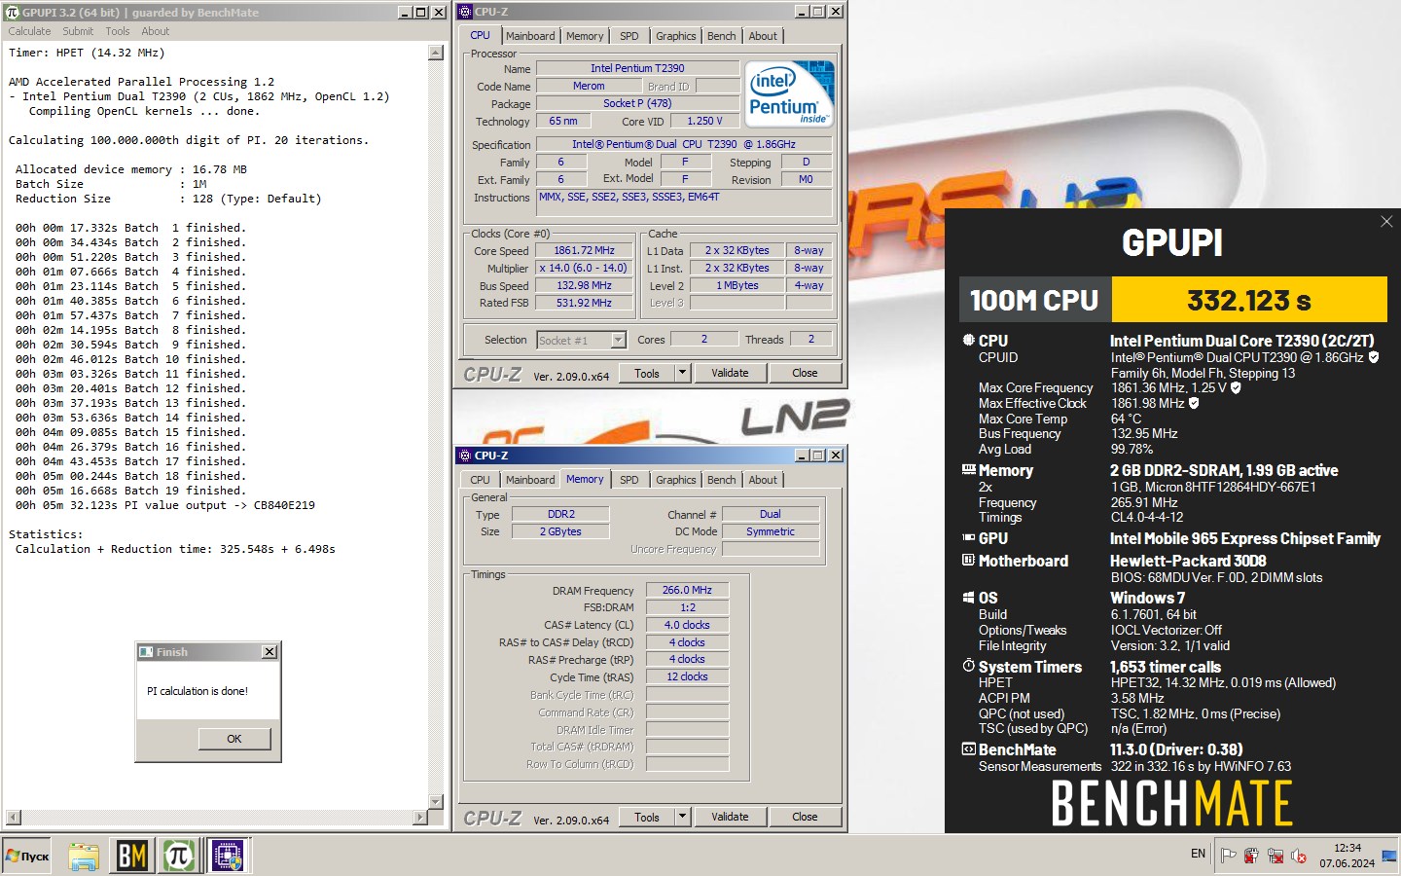The width and height of the screenshot is (1401, 876).
Task: Click the BenchMate section icon
Action: coord(968,749)
